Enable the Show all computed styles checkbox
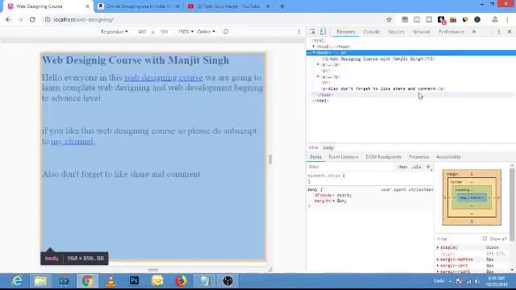 pyautogui.click(x=485, y=238)
